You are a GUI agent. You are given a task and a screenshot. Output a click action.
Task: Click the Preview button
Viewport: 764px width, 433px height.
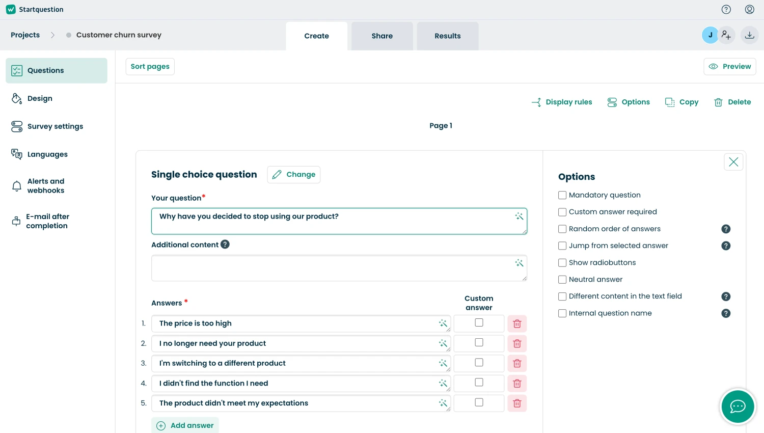(730, 67)
